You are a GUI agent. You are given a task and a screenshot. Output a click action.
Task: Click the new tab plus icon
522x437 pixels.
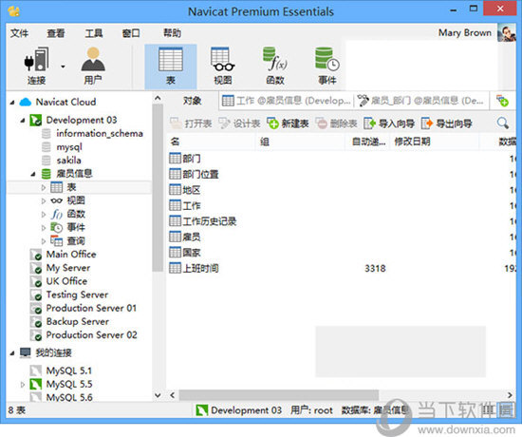pyautogui.click(x=502, y=101)
